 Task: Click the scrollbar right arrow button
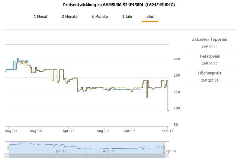pyautogui.click(x=167, y=156)
